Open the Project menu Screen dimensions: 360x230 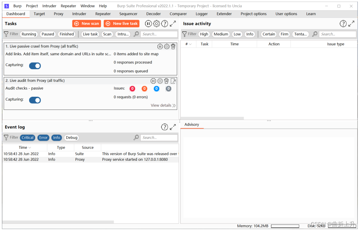32,6
